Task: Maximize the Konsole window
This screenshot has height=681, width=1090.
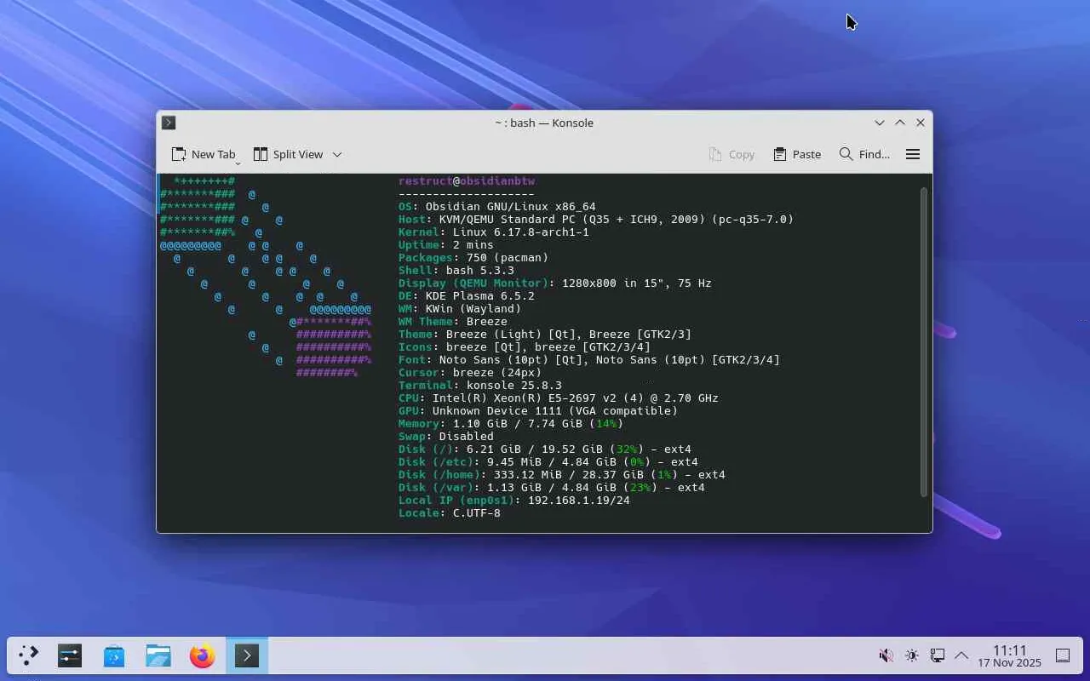Action: (x=900, y=123)
